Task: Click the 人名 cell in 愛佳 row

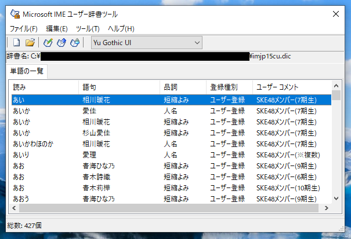Action: pos(171,111)
